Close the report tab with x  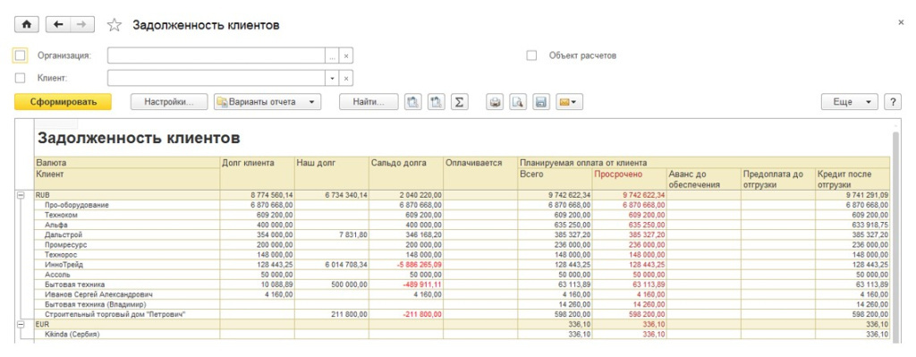point(900,21)
